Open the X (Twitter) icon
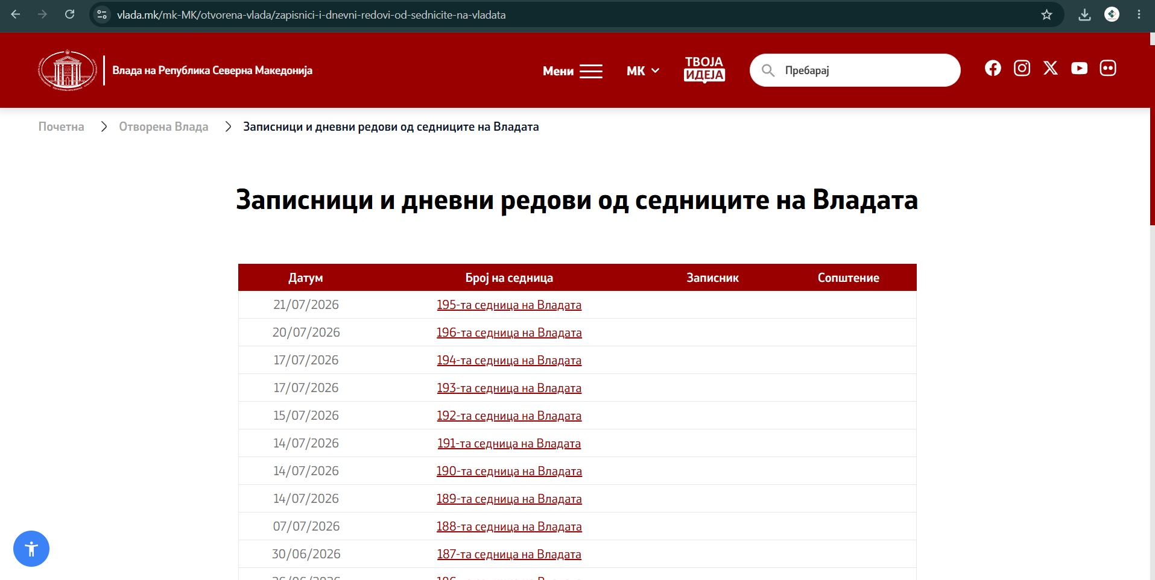The image size is (1155, 580). click(1051, 68)
